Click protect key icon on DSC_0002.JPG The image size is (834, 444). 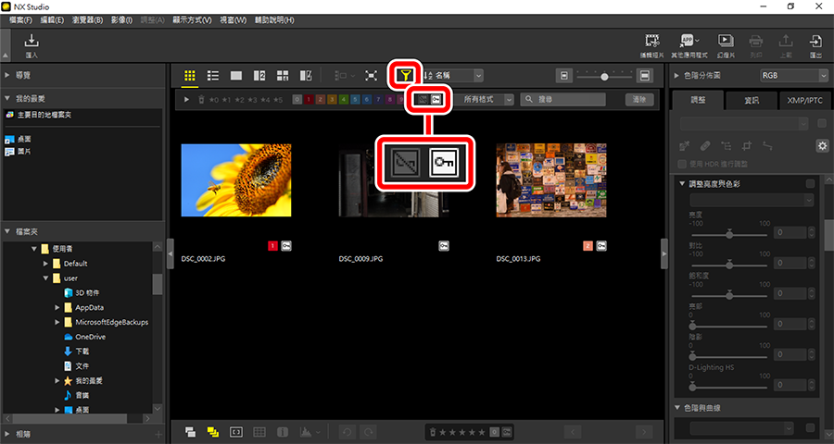[x=286, y=246]
